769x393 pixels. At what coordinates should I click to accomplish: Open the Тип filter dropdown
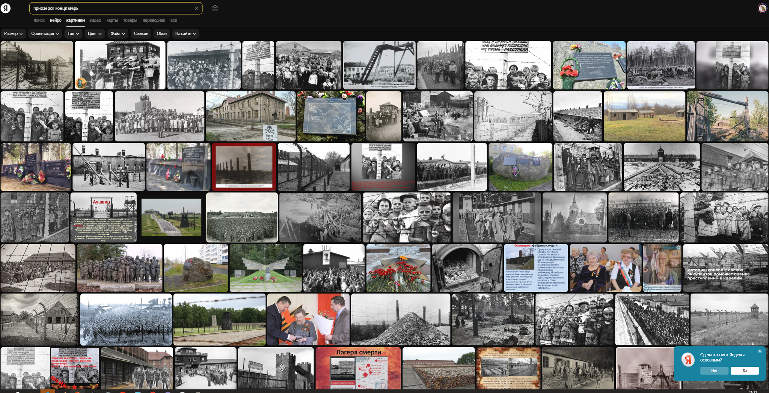tap(73, 34)
